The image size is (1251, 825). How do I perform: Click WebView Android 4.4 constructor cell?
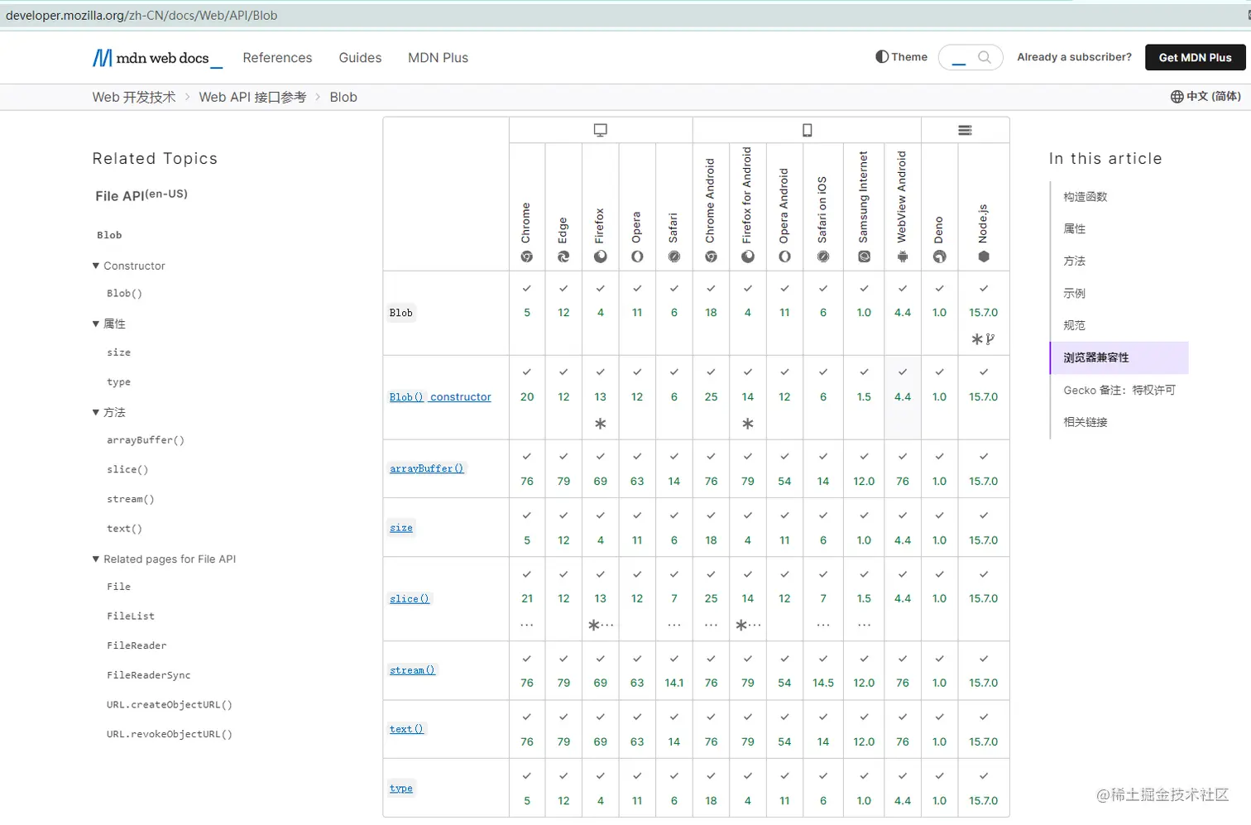tap(903, 397)
